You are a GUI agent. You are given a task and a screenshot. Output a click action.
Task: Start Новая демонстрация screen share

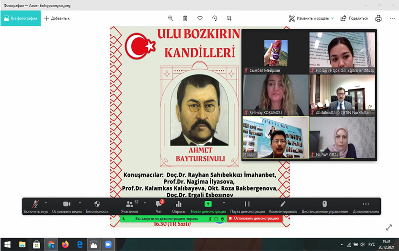[x=208, y=206]
